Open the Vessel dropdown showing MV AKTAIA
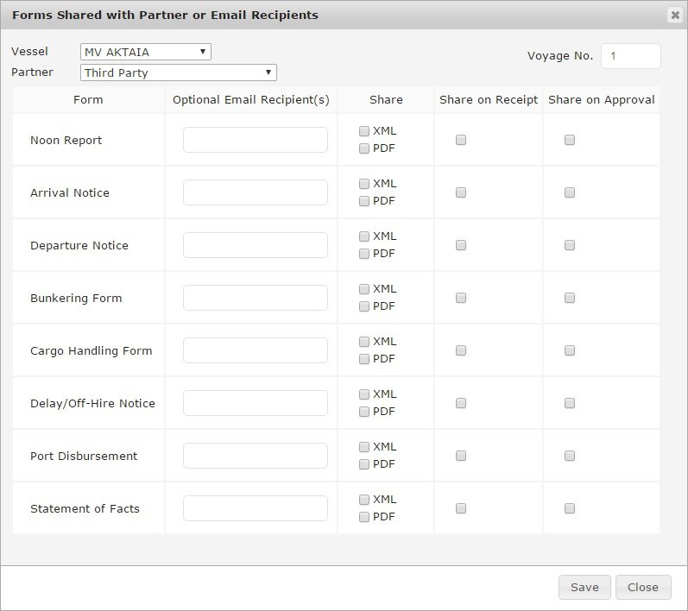Image resolution: width=688 pixels, height=611 pixels. pyautogui.click(x=145, y=52)
